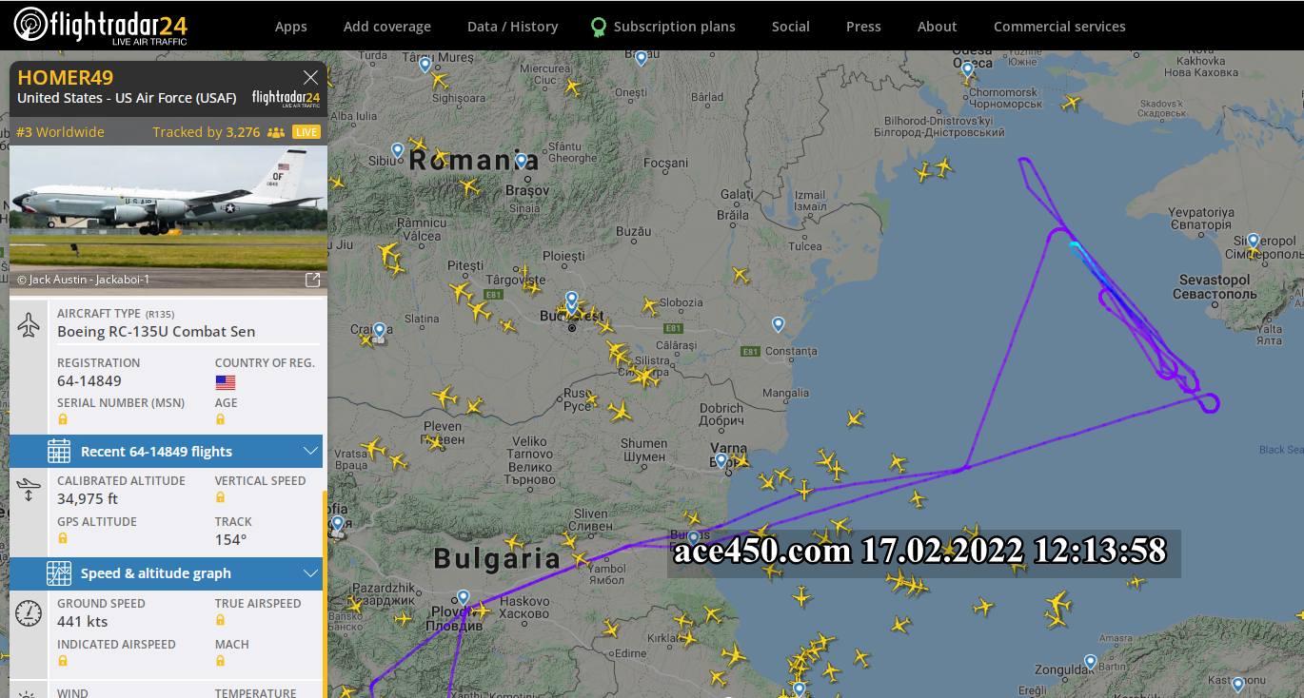Close the HOMER49 flight panel

(310, 77)
